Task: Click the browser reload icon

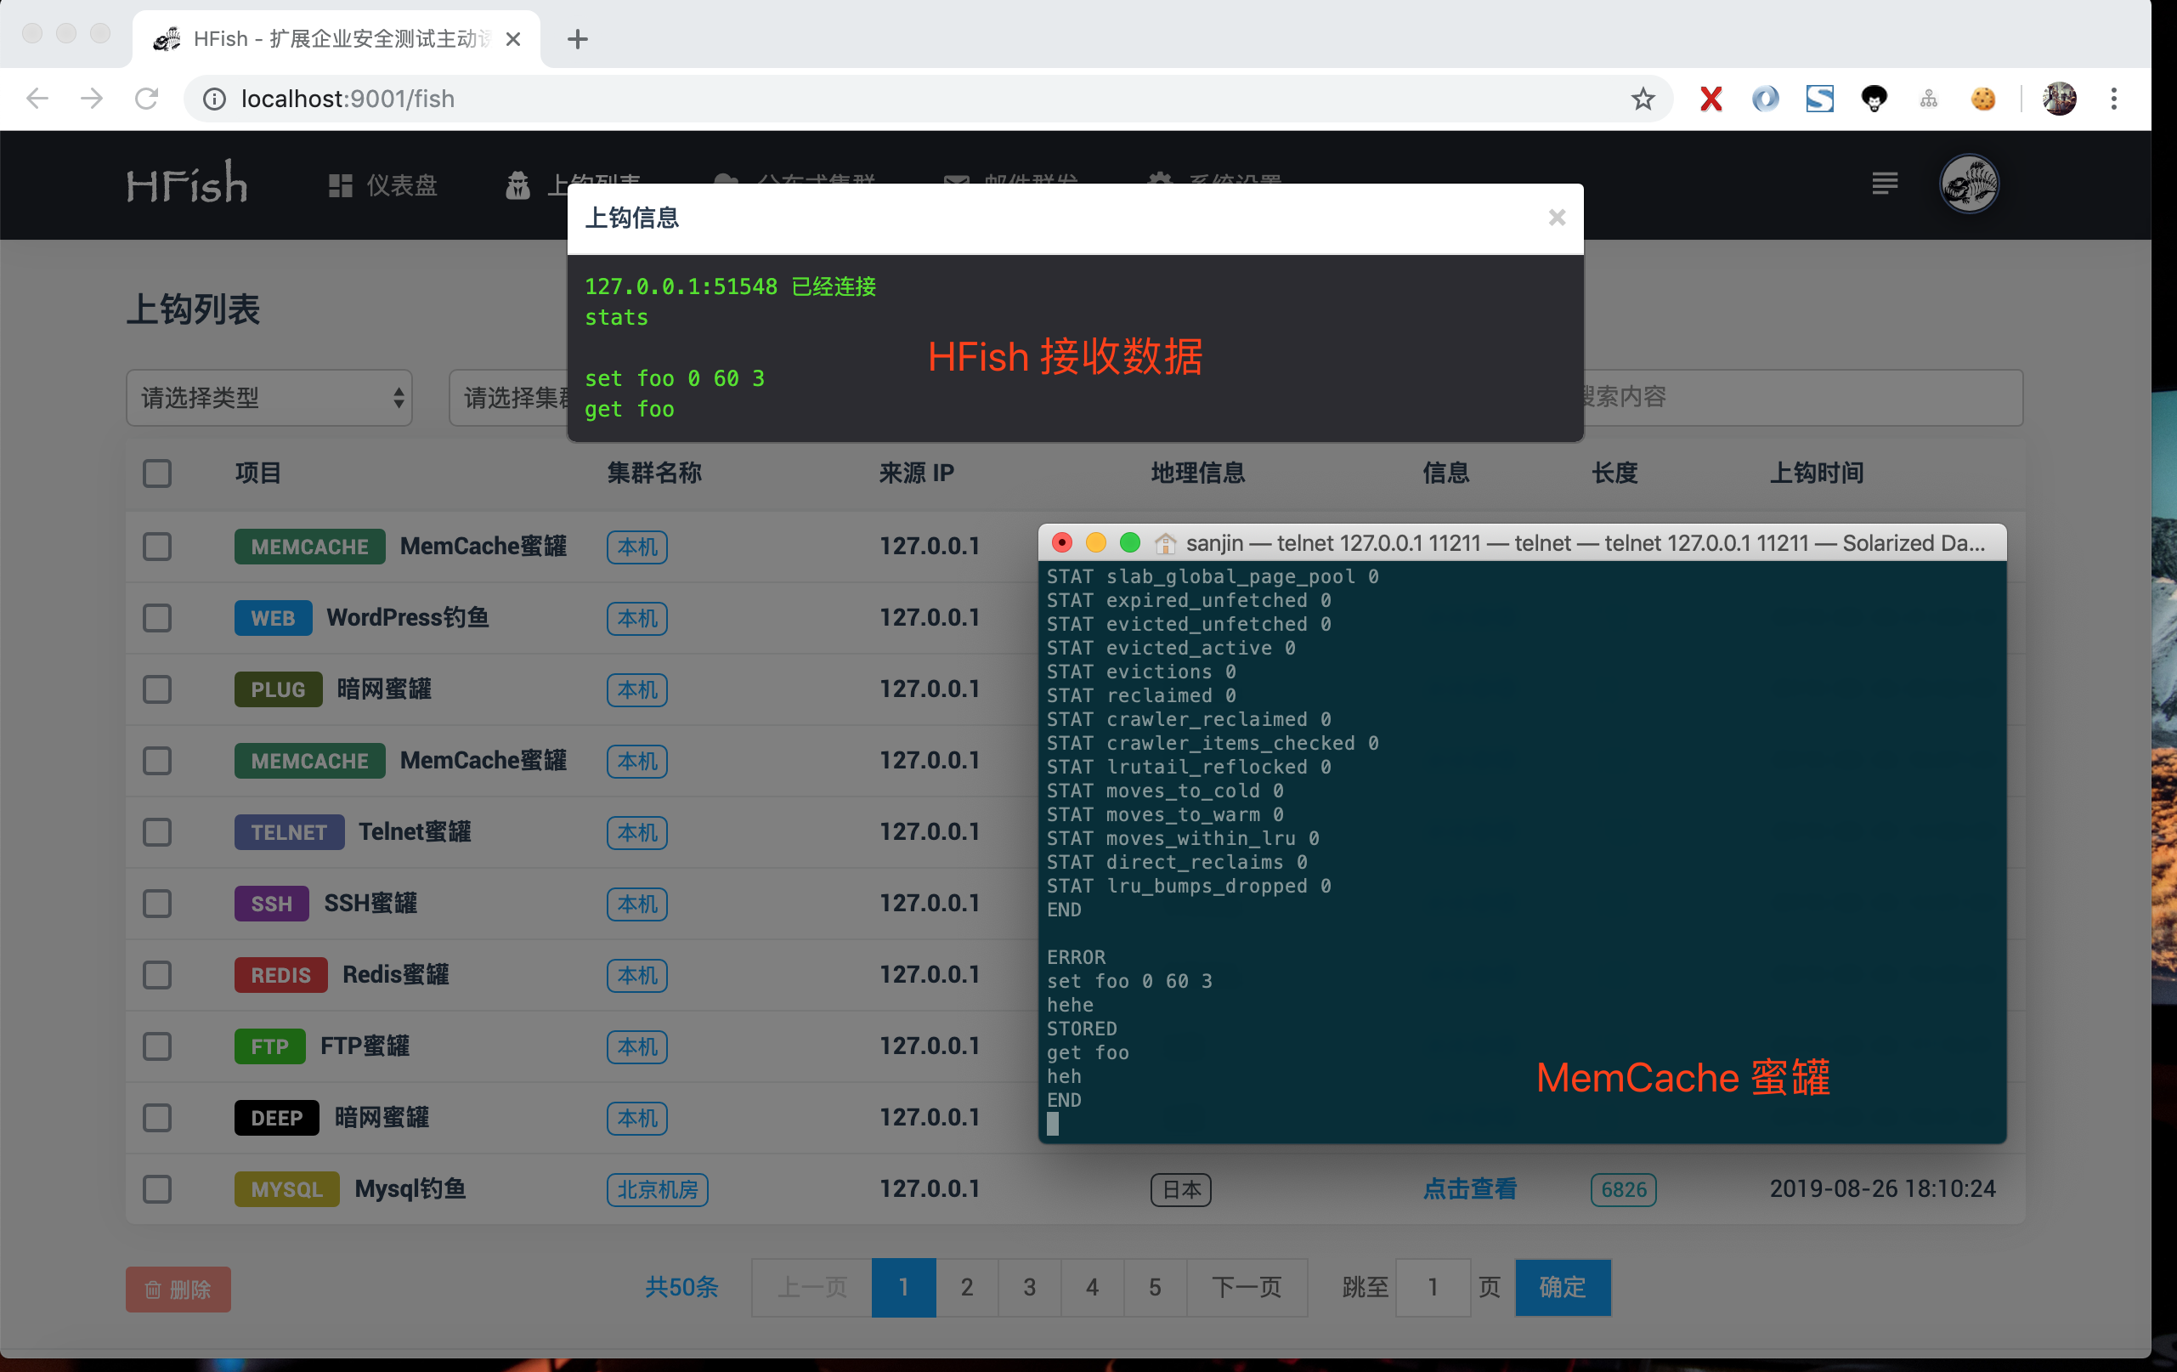Action: point(147,99)
